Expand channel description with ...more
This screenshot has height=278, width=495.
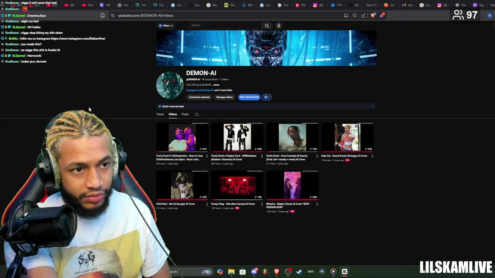216,85
